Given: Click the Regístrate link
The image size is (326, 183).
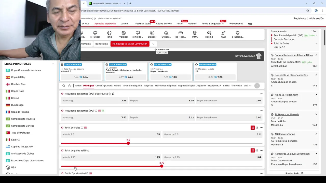Looking at the screenshot, I should pos(300,19).
